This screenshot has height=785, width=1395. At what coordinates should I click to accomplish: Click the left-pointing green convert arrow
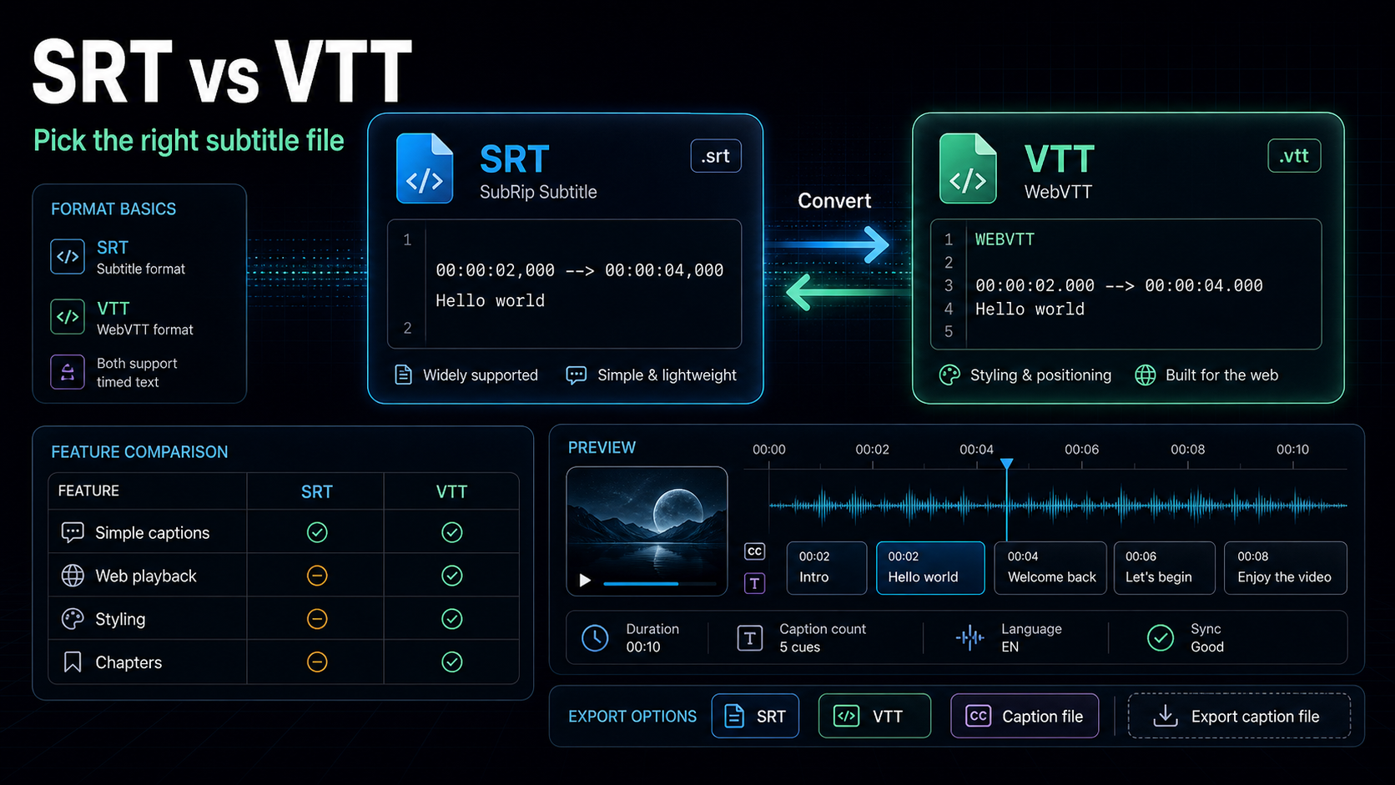[x=848, y=292]
